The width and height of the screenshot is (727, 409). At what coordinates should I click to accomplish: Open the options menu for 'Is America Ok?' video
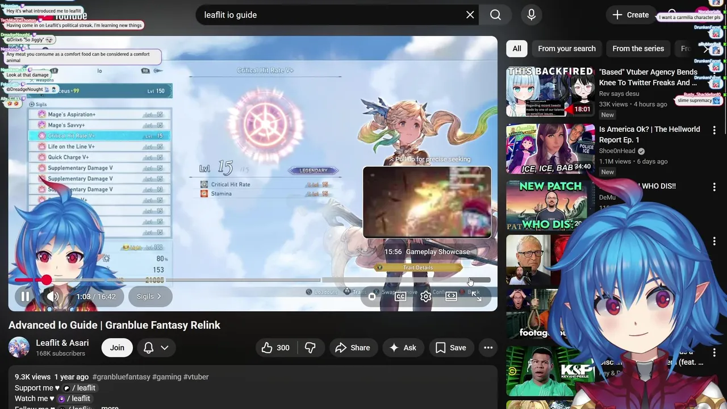(715, 130)
